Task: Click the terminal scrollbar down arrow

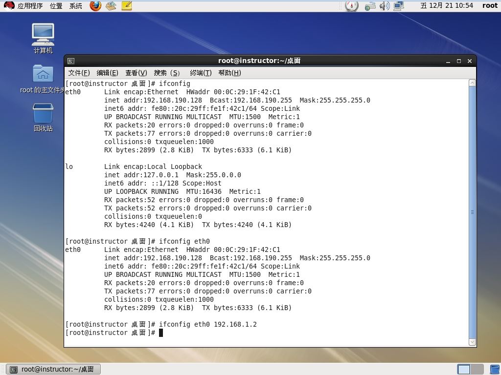Action: pyautogui.click(x=472, y=342)
